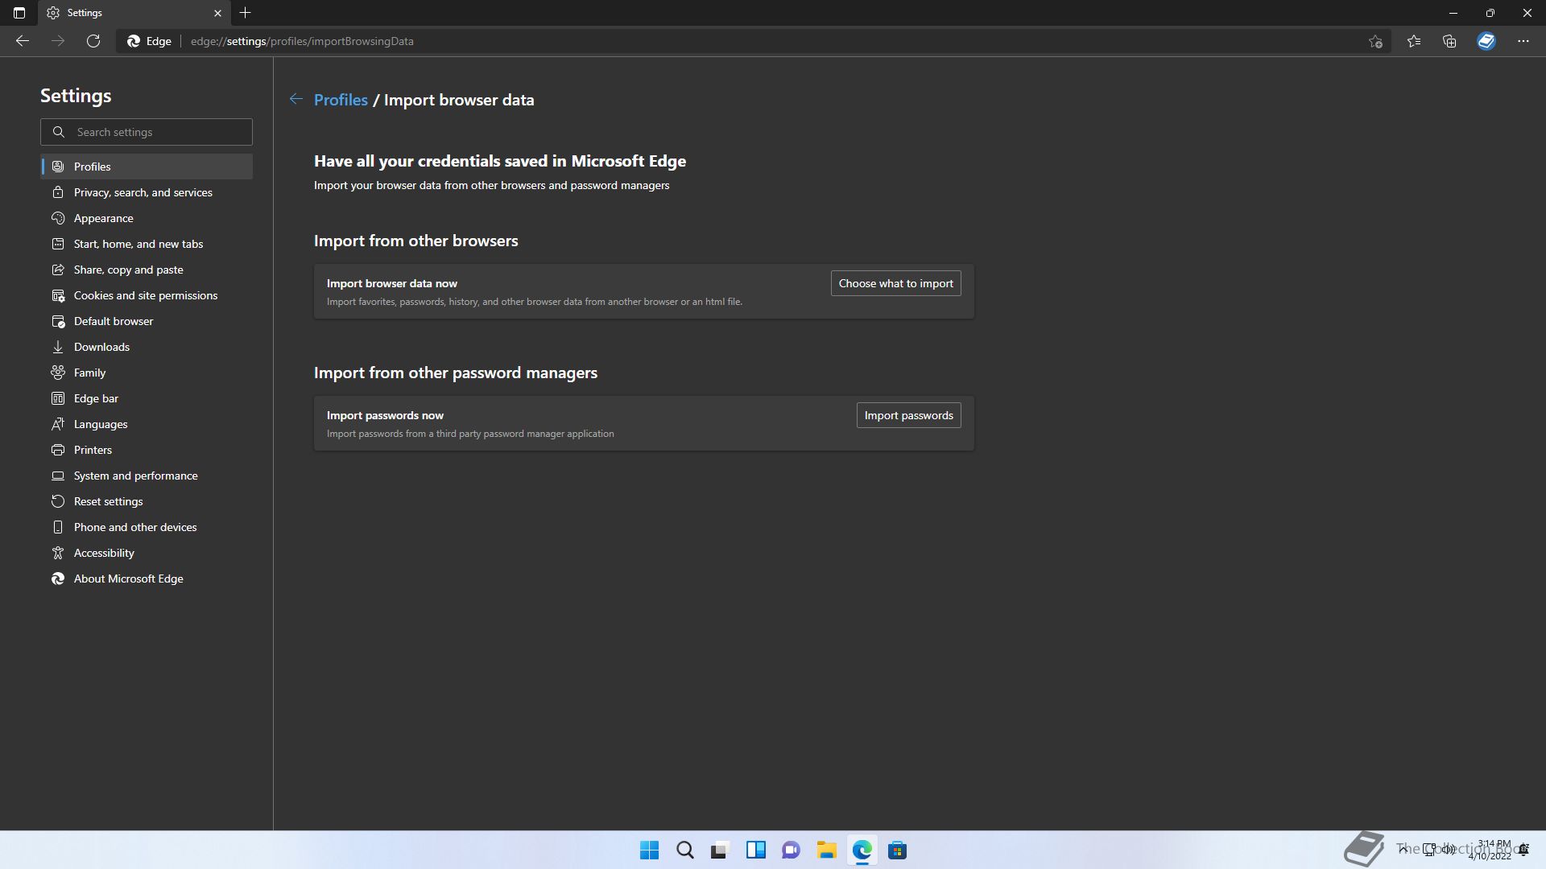Screen dimensions: 1546x869
Task: Open File Explorer from taskbar
Action: coord(826,850)
